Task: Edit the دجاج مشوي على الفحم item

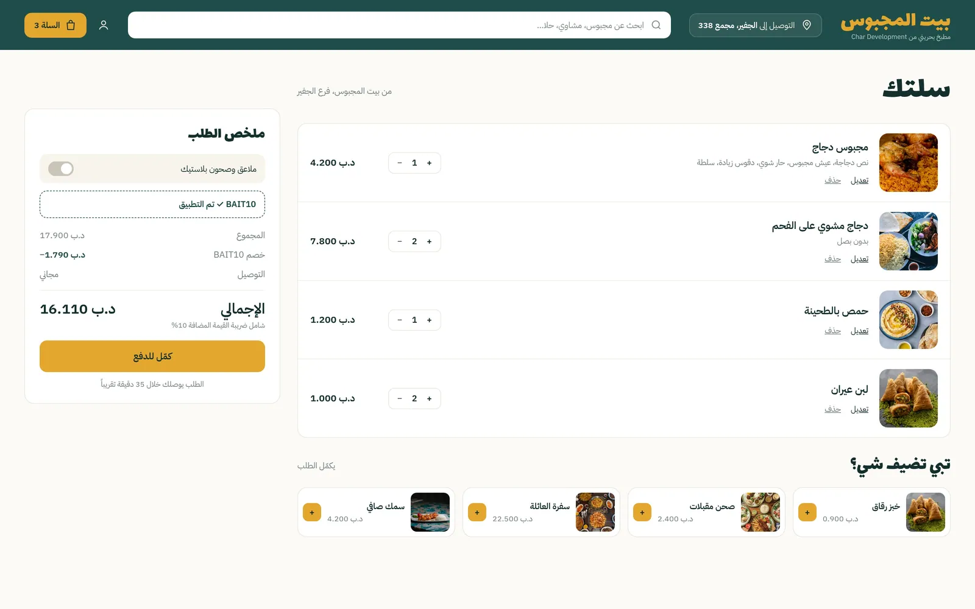Action: pos(859,259)
